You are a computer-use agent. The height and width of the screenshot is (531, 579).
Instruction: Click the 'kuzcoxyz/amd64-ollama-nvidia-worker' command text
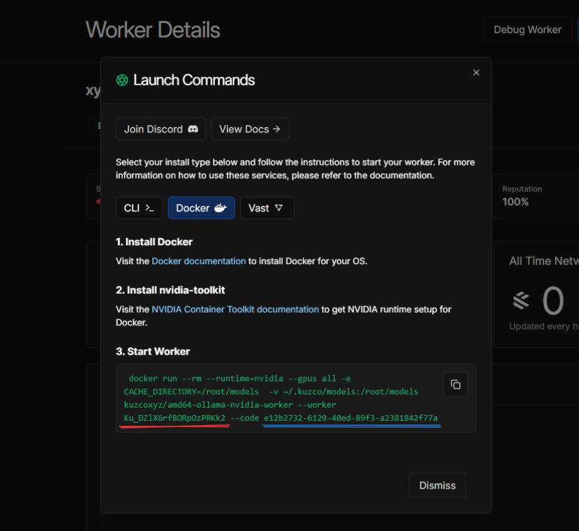click(x=208, y=405)
